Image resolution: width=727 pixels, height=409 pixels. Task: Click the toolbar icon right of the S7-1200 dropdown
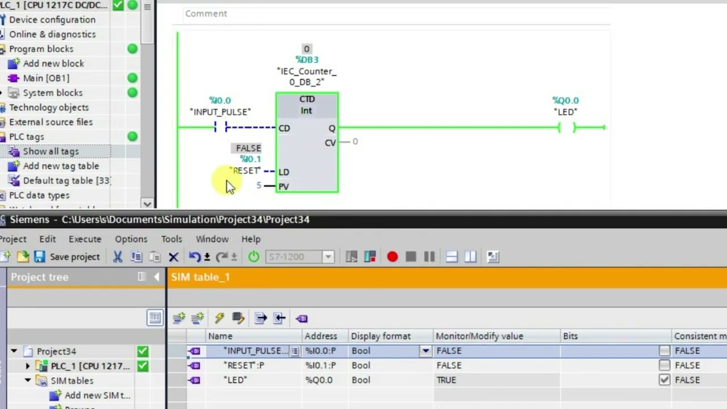(x=352, y=257)
